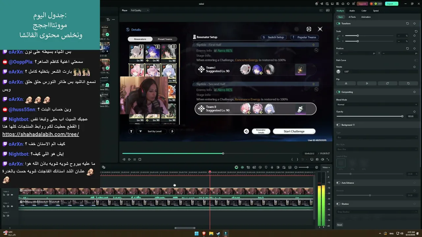422x237 pixels.
Task: Zoom out the timeline with minus icon
Action: [296, 167]
